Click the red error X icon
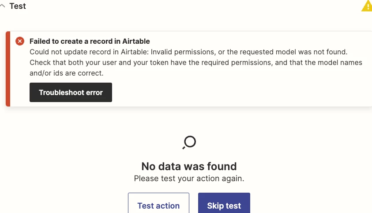 [x=20, y=41]
